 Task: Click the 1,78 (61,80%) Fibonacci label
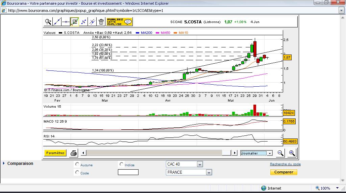[x=102, y=58]
